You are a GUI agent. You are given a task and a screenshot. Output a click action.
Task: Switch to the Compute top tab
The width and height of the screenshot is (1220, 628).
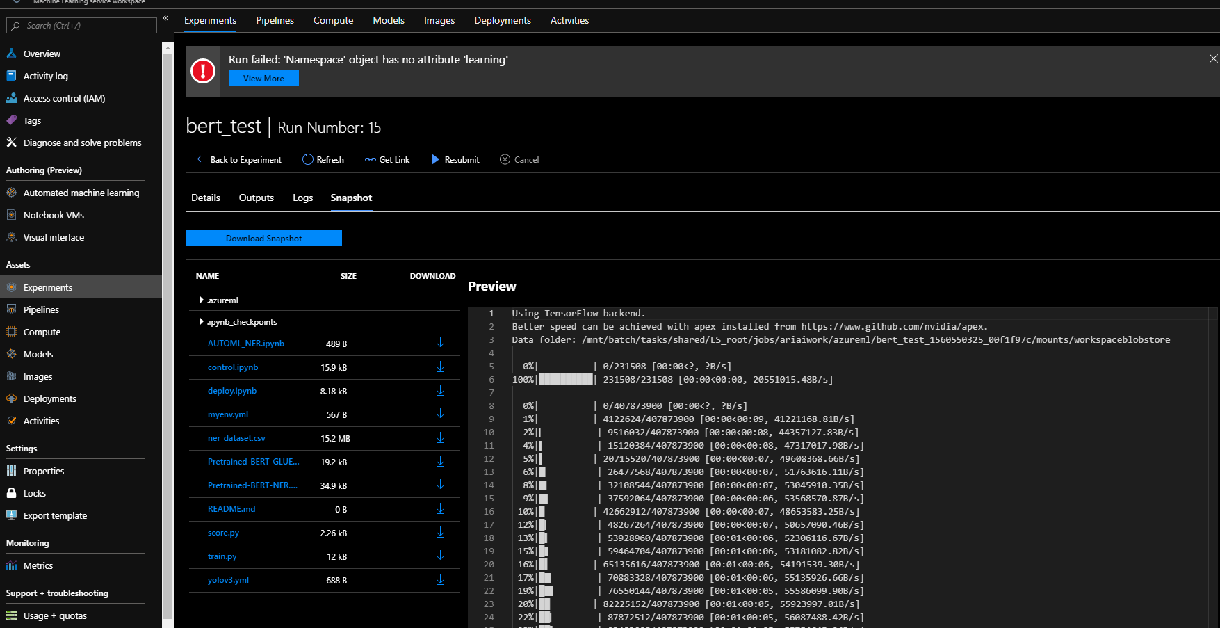click(333, 20)
